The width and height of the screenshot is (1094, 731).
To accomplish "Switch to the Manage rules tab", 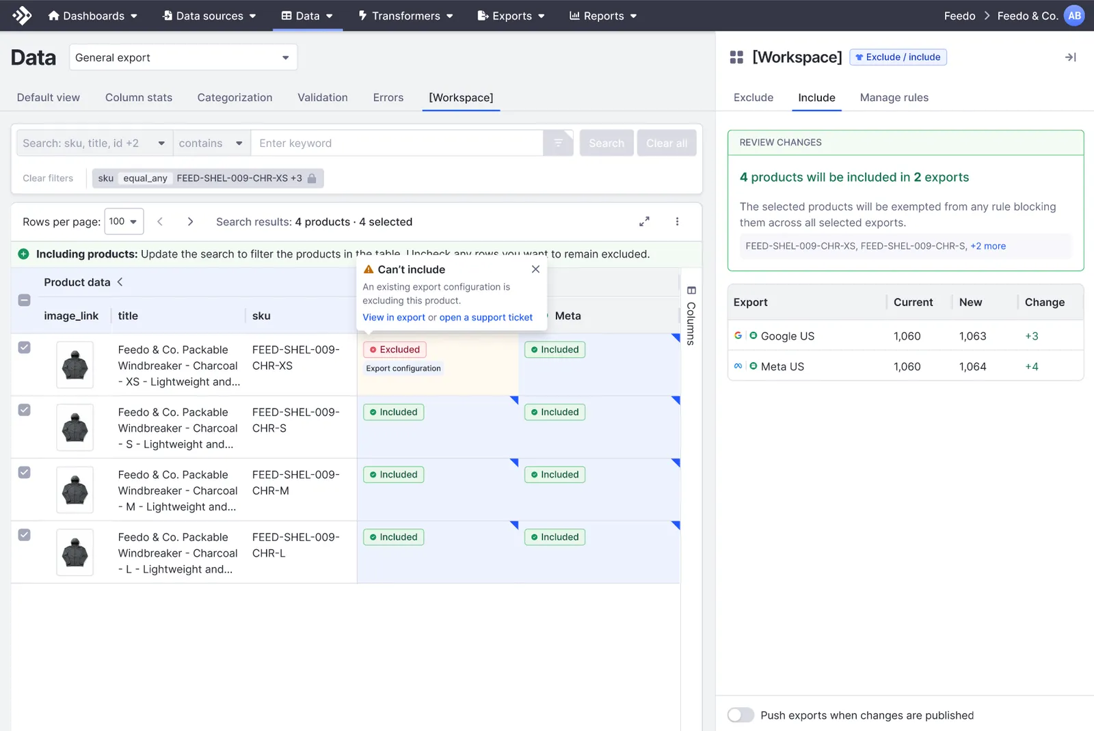I will tap(894, 98).
